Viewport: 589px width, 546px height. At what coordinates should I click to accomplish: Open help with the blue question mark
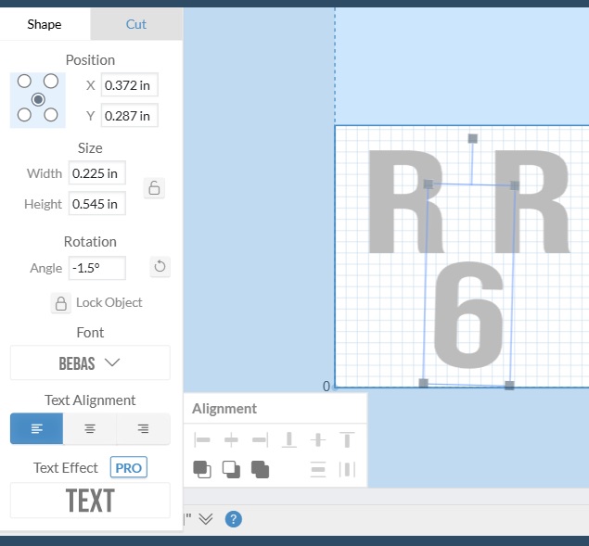[x=234, y=519]
